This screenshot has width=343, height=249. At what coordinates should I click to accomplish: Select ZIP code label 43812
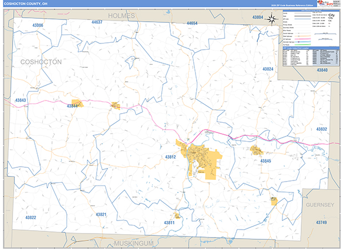(x=171, y=157)
